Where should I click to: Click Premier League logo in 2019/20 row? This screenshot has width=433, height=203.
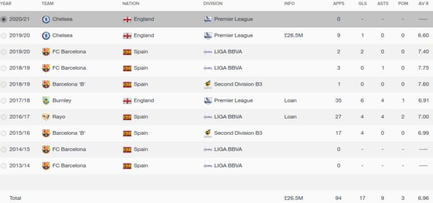[x=208, y=36]
